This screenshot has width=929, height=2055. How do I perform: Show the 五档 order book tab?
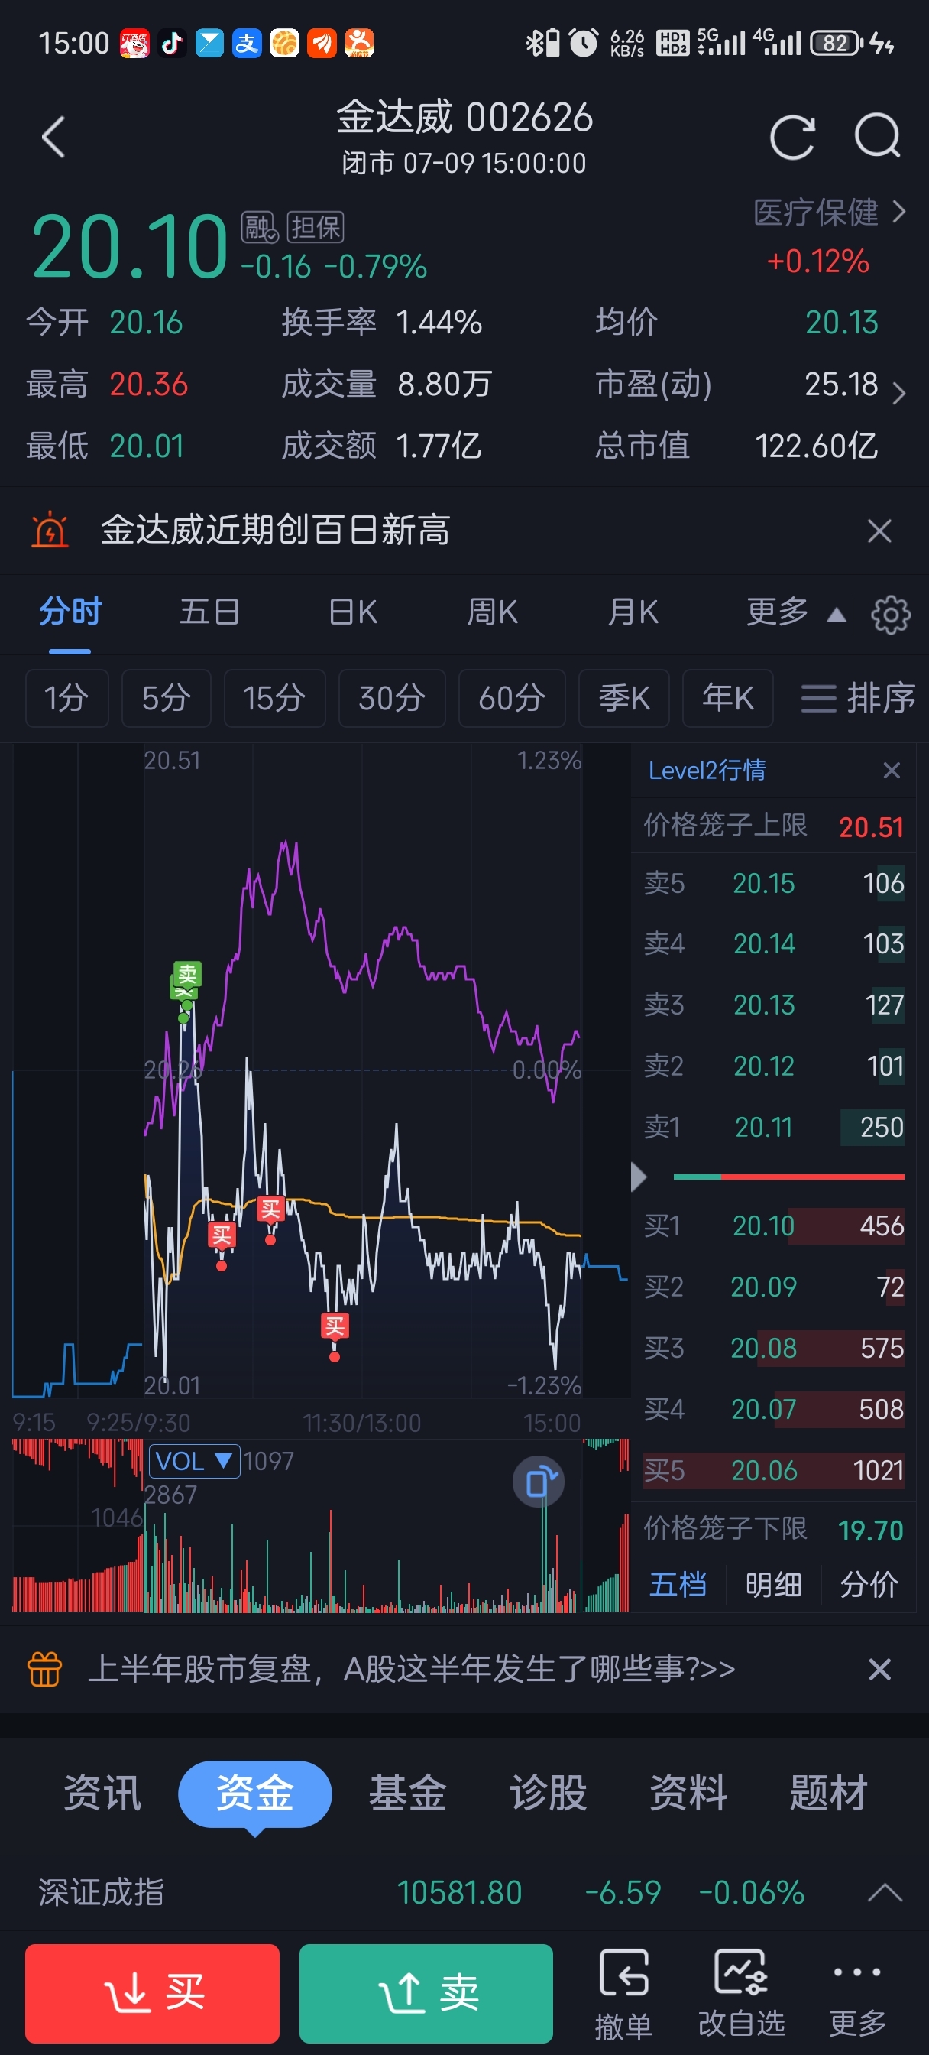click(678, 1583)
